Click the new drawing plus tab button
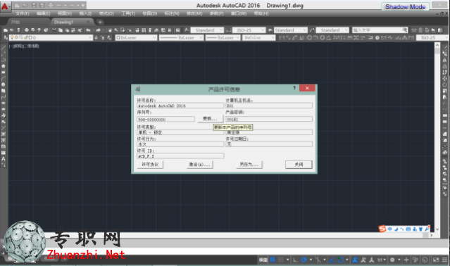 100,22
